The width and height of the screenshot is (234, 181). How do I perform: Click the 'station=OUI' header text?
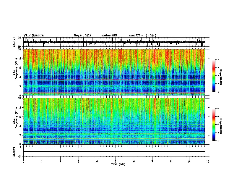(x=109, y=35)
